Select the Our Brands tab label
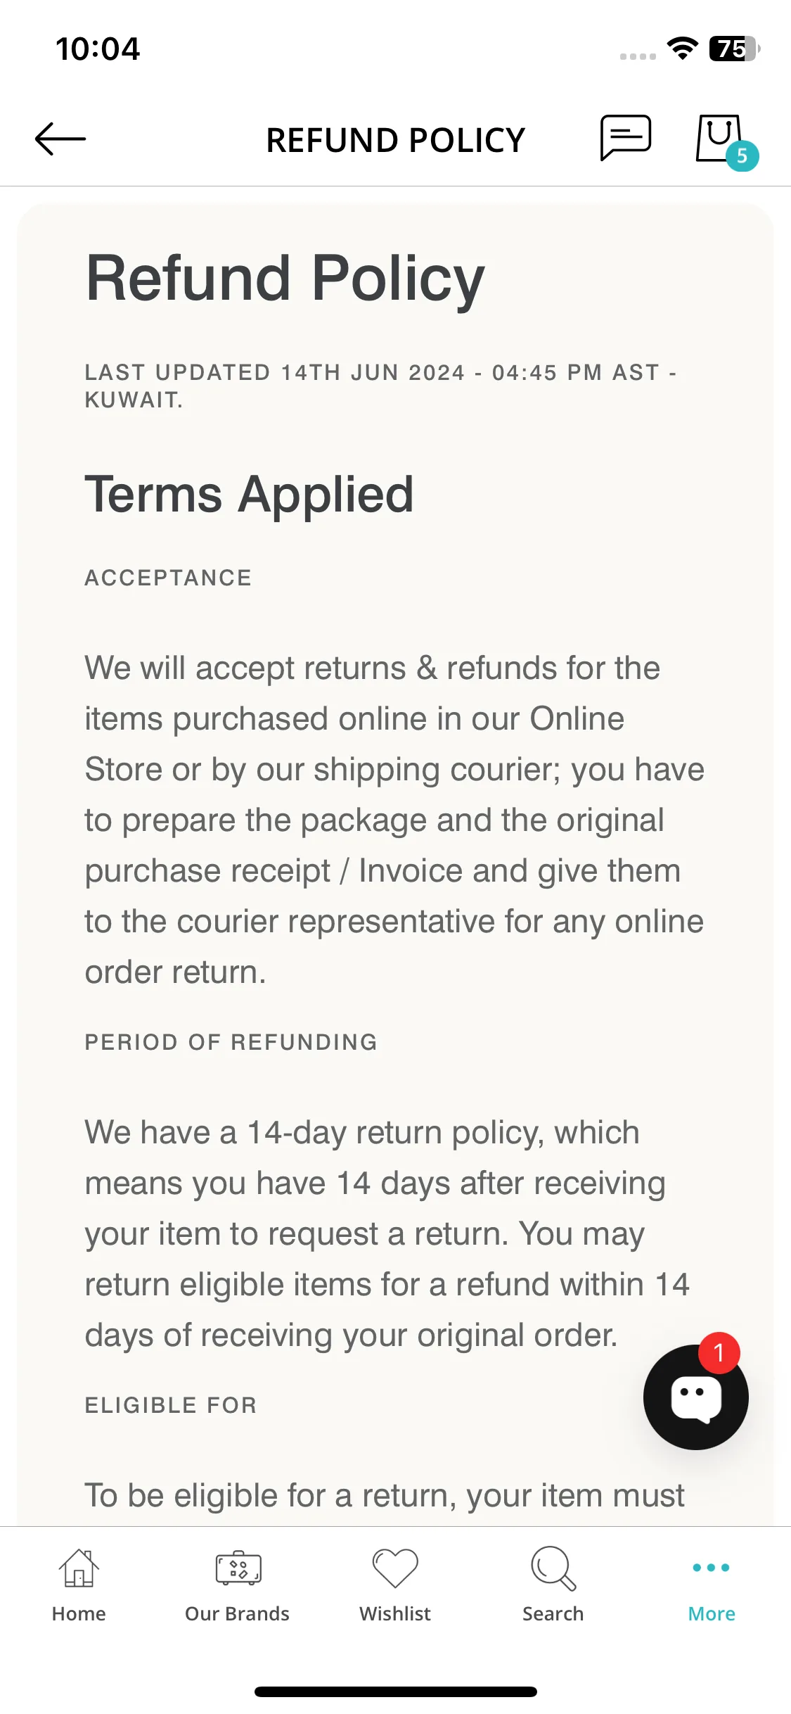This screenshot has width=791, height=1714. click(238, 1613)
